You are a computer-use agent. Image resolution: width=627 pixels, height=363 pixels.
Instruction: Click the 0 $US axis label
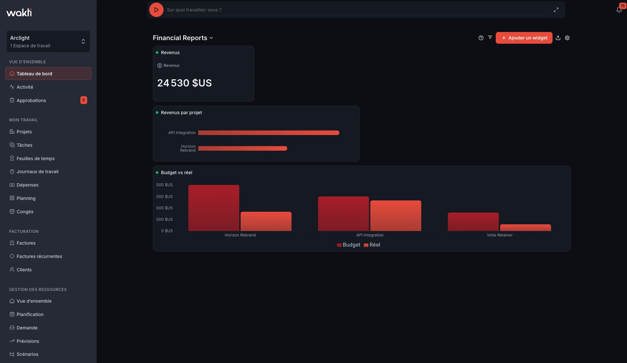click(x=167, y=231)
